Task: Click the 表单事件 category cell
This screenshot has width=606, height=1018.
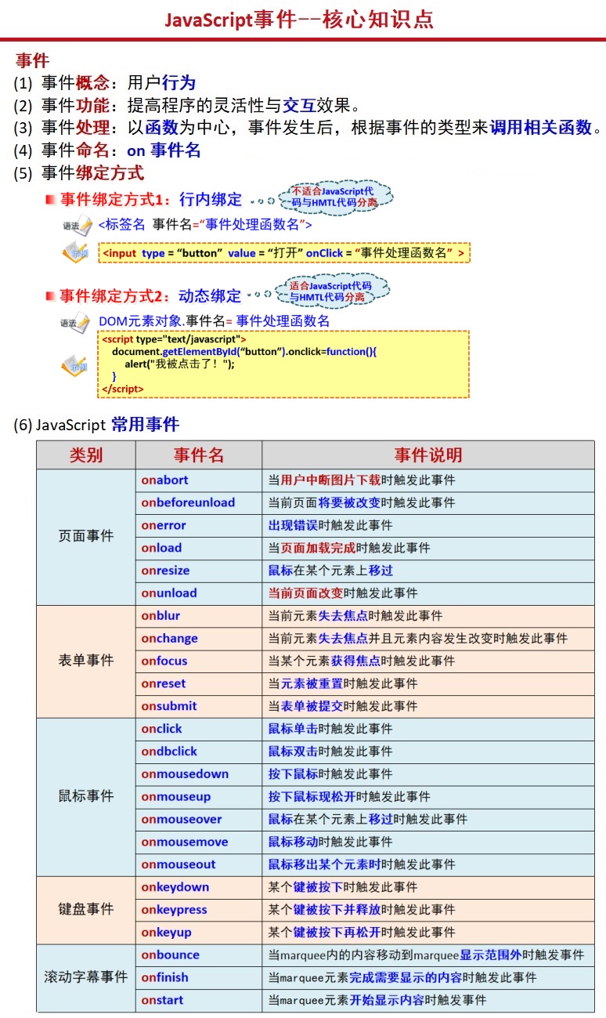Action: tap(86, 661)
